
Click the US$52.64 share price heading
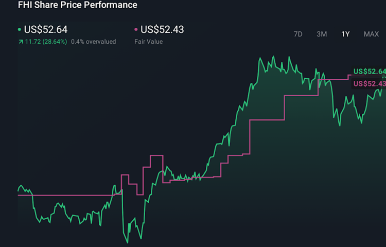click(46, 30)
